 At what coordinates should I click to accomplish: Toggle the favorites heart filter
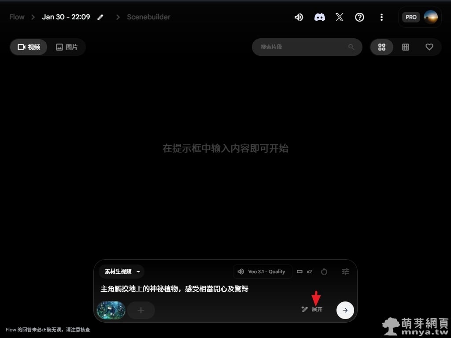click(x=429, y=47)
